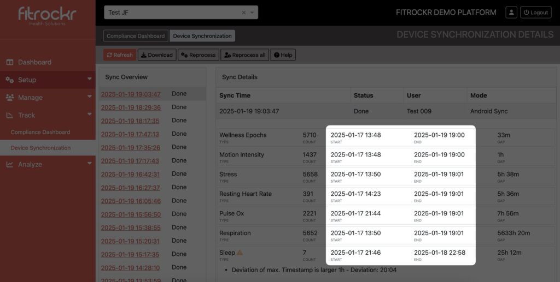560x282 pixels.
Task: Click the Logout button
Action: pos(536,12)
